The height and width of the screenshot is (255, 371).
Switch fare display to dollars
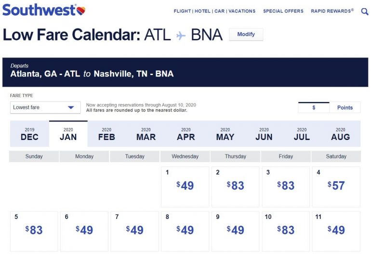point(314,107)
